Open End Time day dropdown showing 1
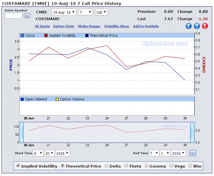 pos(165,153)
